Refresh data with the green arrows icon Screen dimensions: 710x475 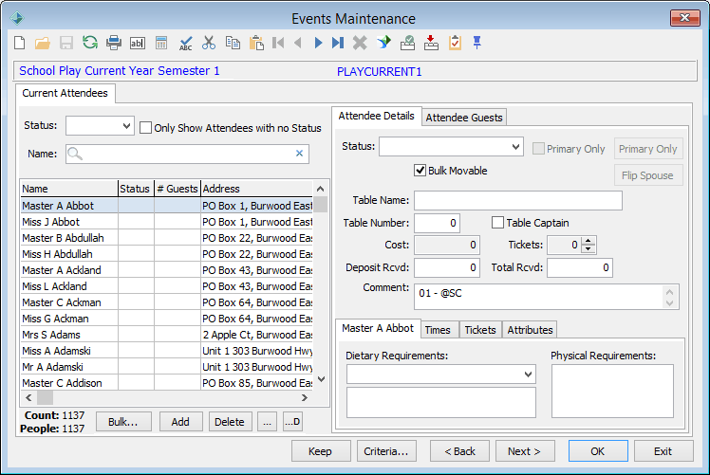click(x=90, y=43)
